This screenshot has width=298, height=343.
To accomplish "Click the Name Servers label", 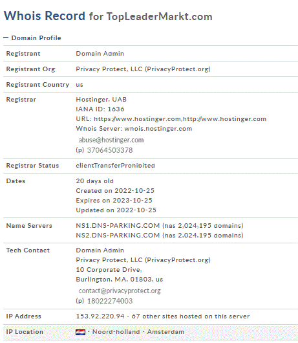I will point(29,225).
